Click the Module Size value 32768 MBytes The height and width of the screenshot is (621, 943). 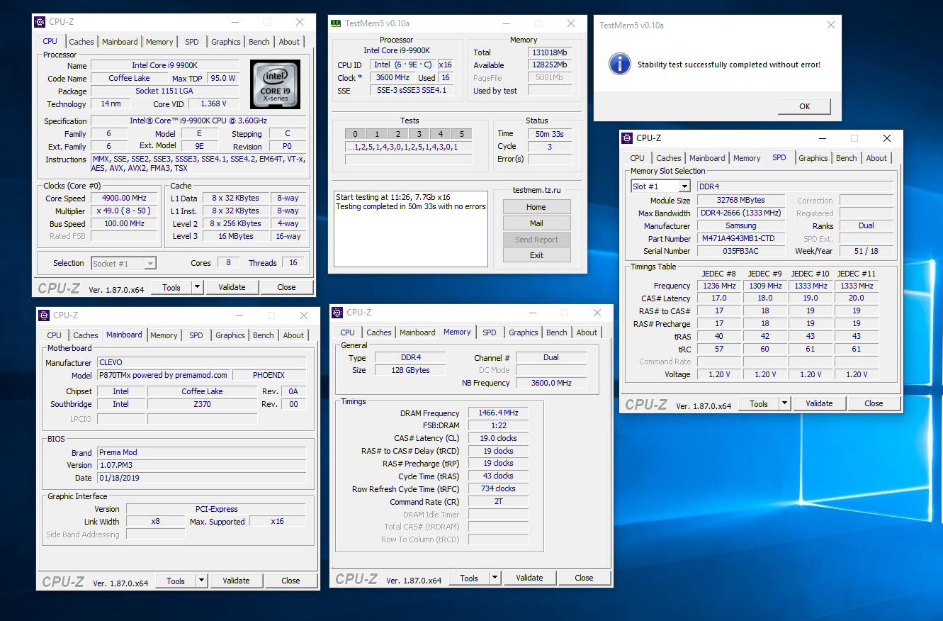[741, 201]
